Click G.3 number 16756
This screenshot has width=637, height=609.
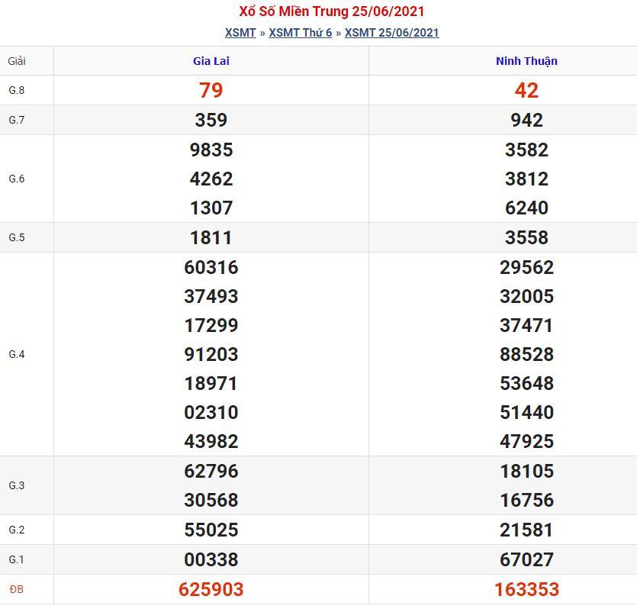tap(526, 500)
